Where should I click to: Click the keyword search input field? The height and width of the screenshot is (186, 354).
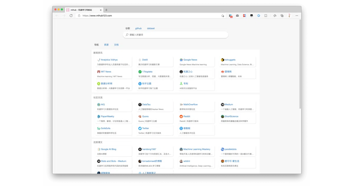point(176,35)
